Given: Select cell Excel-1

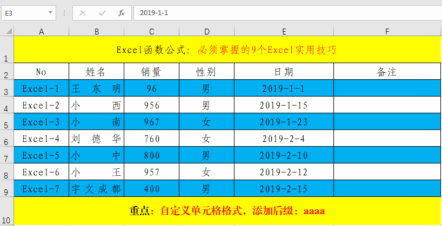Looking at the screenshot, I should tap(42, 88).
